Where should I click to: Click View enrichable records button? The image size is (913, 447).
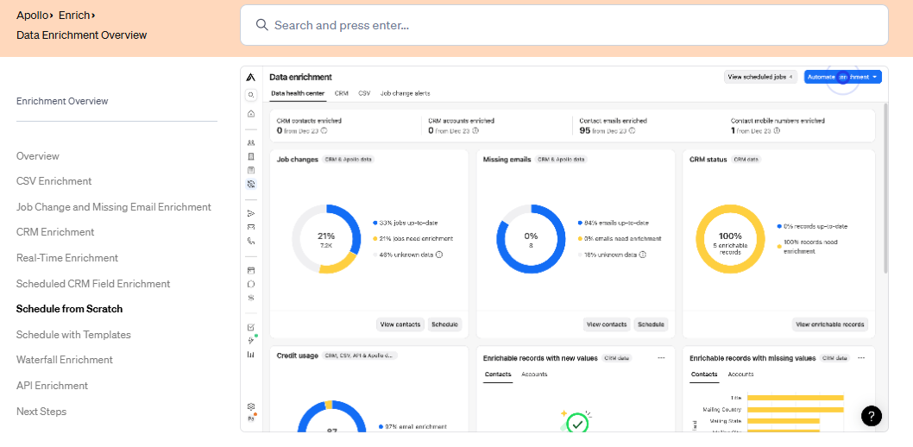pos(830,324)
